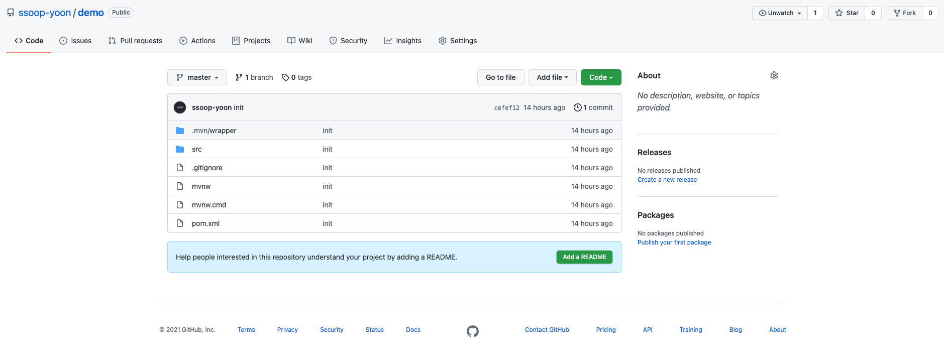Open the Blog footer link
The width and height of the screenshot is (944, 364).
[x=736, y=330]
